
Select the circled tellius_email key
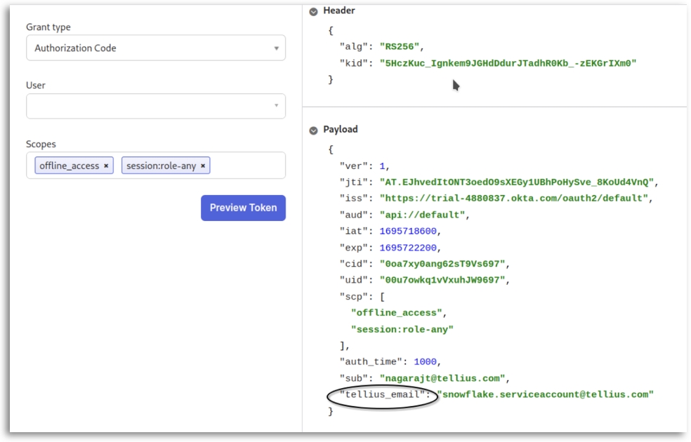[382, 395]
